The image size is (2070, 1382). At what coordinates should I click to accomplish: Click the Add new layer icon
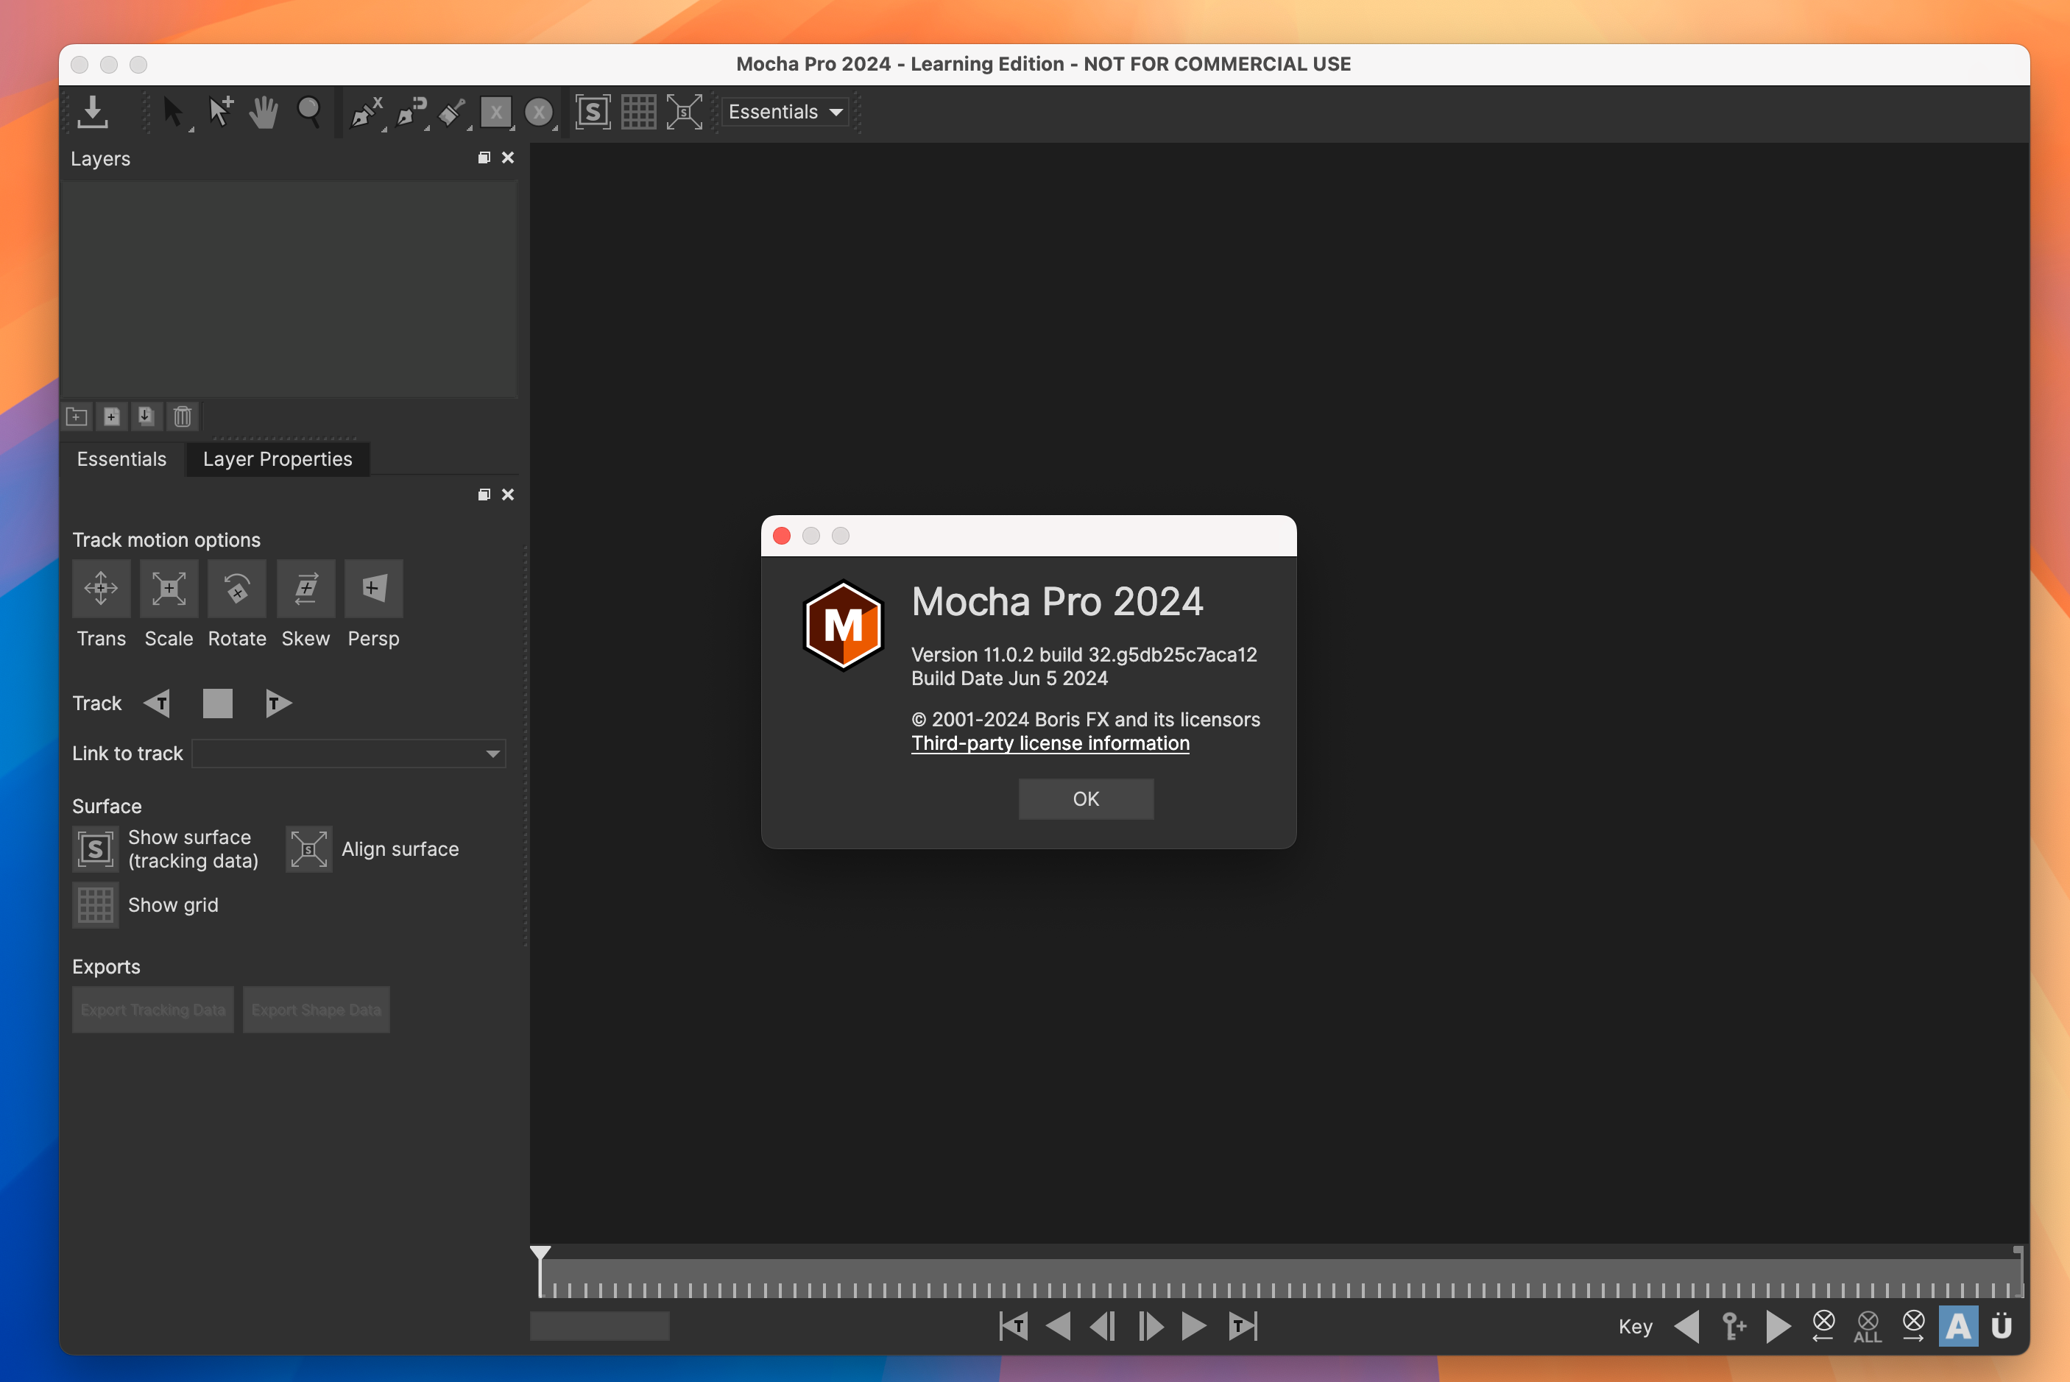click(x=110, y=415)
